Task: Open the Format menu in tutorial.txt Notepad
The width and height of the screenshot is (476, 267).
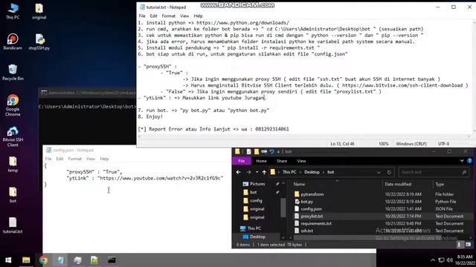Action: pyautogui.click(x=169, y=16)
